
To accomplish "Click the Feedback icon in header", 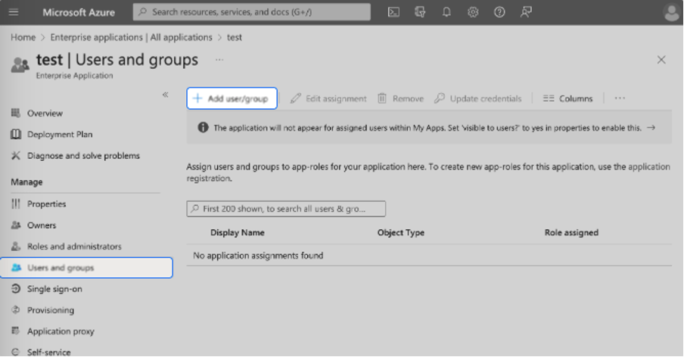I will [526, 13].
